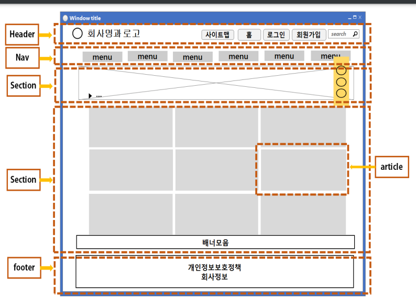Select the top circle slide indicator

point(341,71)
